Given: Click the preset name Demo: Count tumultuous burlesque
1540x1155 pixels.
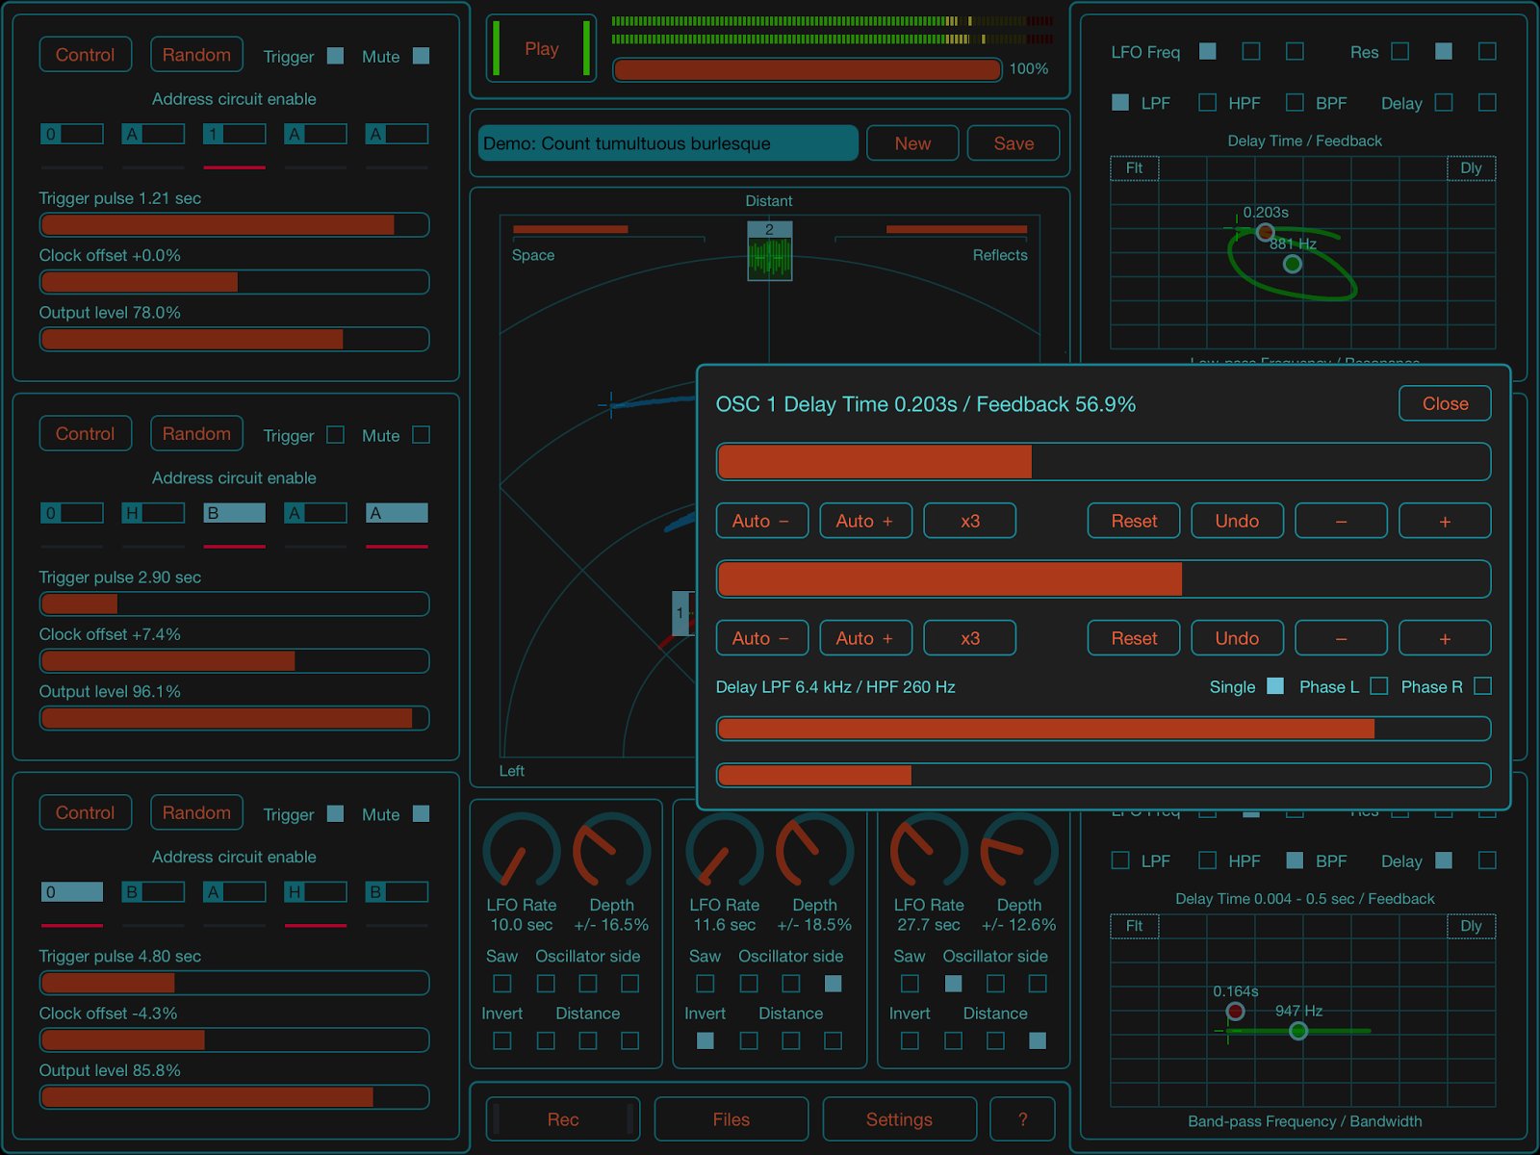Looking at the screenshot, I should (x=668, y=143).
